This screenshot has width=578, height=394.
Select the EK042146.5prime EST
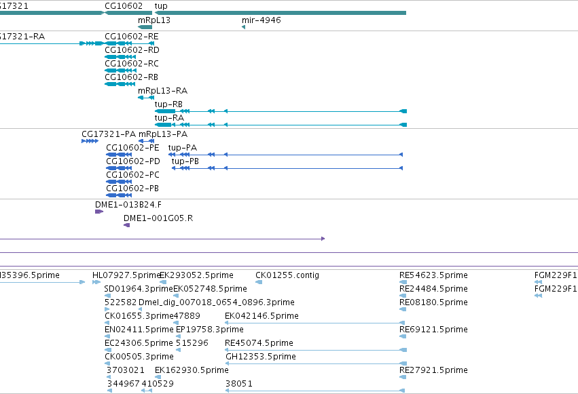316,323
